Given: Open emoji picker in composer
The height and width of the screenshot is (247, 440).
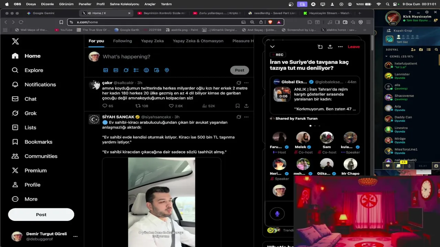Looking at the screenshot, I should coord(146,70).
